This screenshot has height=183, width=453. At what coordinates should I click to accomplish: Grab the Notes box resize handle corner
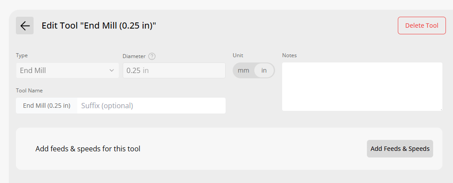click(x=441, y=109)
